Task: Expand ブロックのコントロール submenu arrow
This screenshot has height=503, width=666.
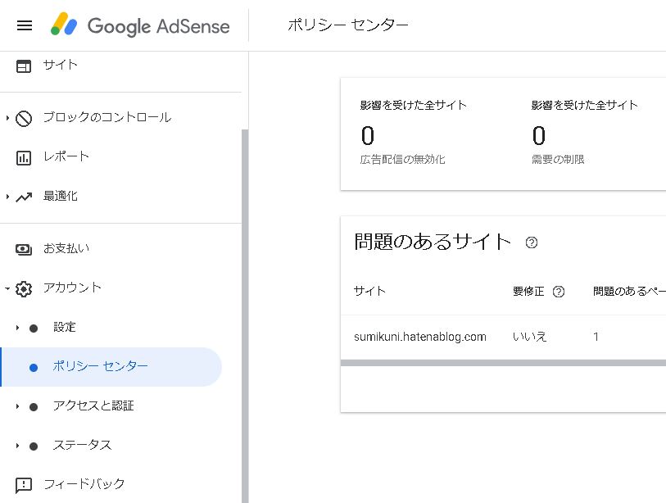Action: 7,118
